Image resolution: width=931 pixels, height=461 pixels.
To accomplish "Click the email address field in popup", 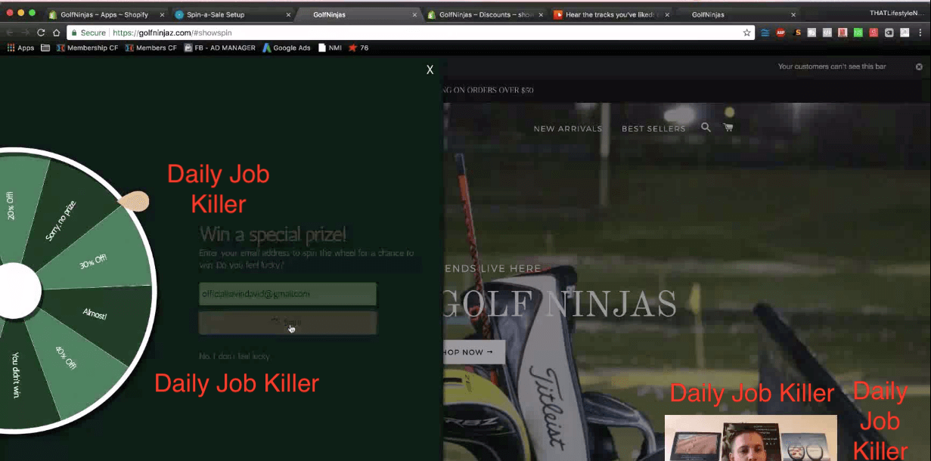I will (x=287, y=294).
